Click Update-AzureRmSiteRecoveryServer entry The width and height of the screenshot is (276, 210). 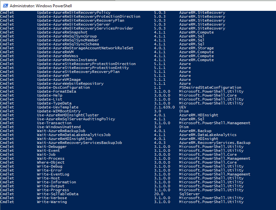[x=73, y=24]
